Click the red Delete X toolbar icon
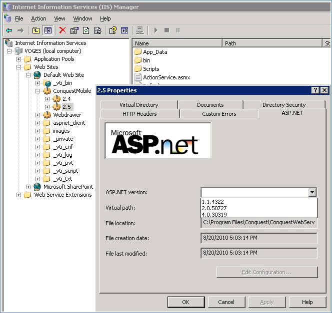This screenshot has width=332, height=313. pyautogui.click(x=62, y=30)
